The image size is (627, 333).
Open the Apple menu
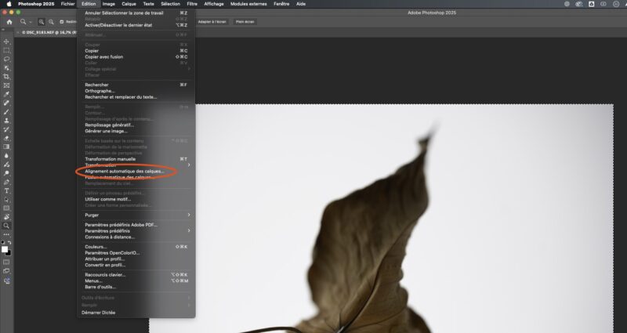9,4
